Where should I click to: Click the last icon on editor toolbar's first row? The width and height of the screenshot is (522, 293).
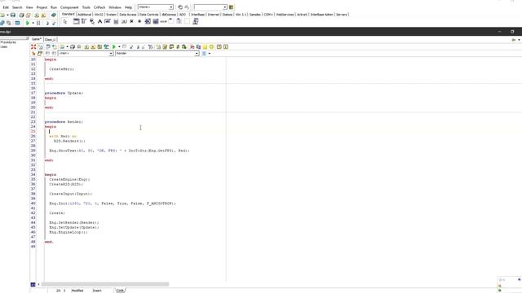(x=226, y=47)
